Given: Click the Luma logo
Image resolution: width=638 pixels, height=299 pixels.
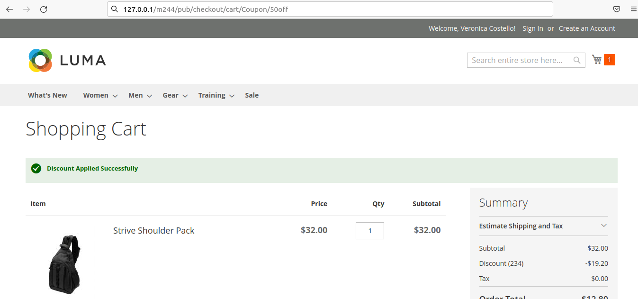Looking at the screenshot, I should (67, 60).
